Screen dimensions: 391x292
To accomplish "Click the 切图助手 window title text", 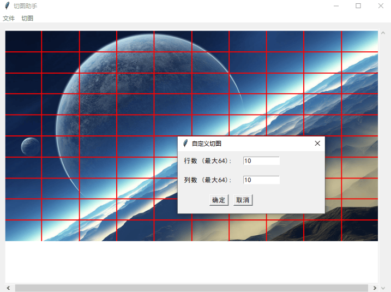I will click(25, 6).
